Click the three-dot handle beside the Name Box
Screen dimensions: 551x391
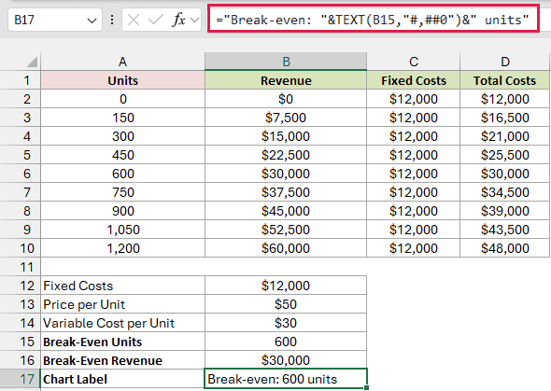click(x=112, y=20)
